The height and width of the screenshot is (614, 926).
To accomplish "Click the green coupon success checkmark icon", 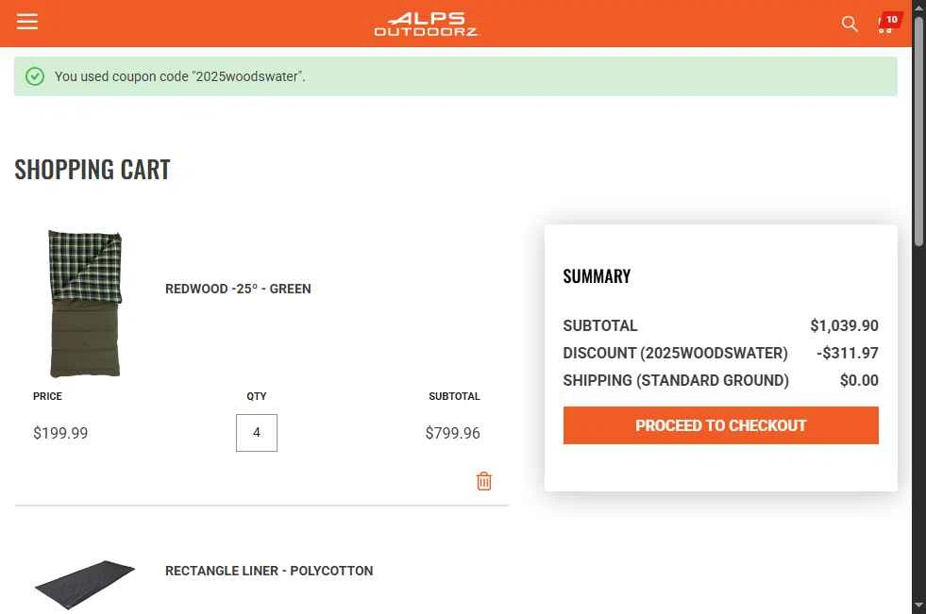I will click(35, 76).
